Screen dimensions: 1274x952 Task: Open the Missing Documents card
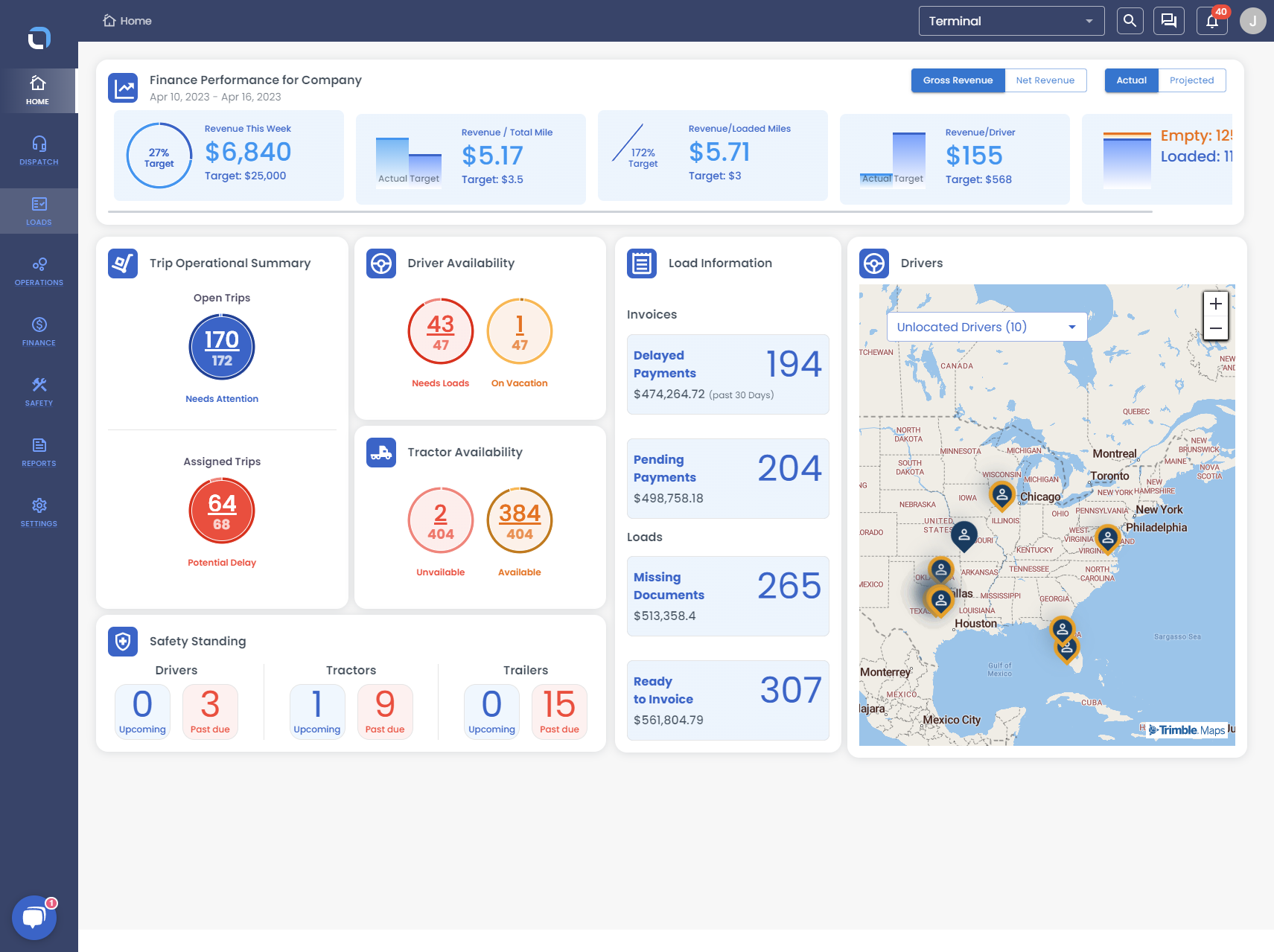tap(728, 596)
